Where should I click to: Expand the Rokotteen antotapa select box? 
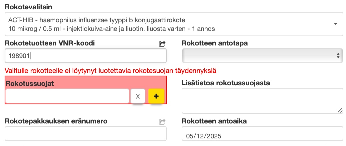pyautogui.click(x=262, y=55)
